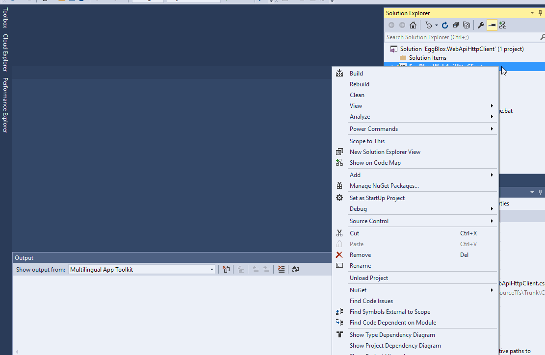
Task: Choose Unload Project
Action: (x=415, y=278)
